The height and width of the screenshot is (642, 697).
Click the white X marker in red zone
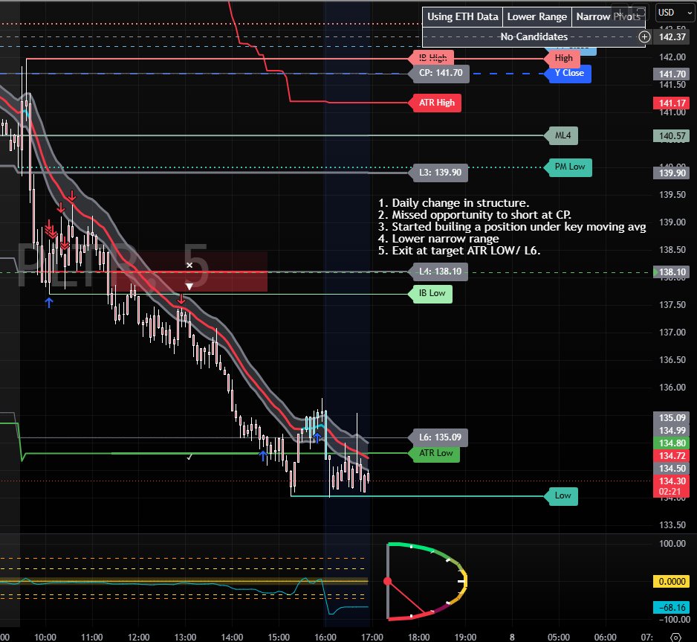click(189, 265)
